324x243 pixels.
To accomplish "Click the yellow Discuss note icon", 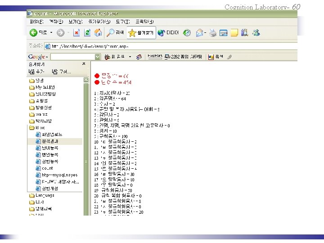I will click(x=234, y=33).
